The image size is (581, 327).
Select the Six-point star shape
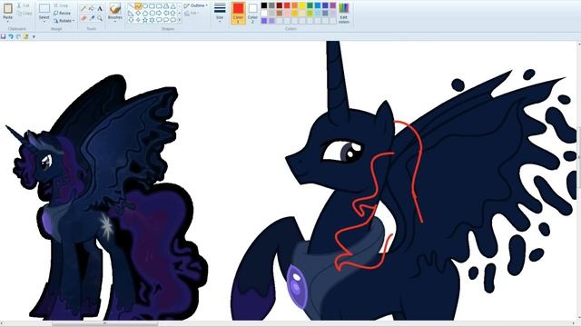coord(152,20)
